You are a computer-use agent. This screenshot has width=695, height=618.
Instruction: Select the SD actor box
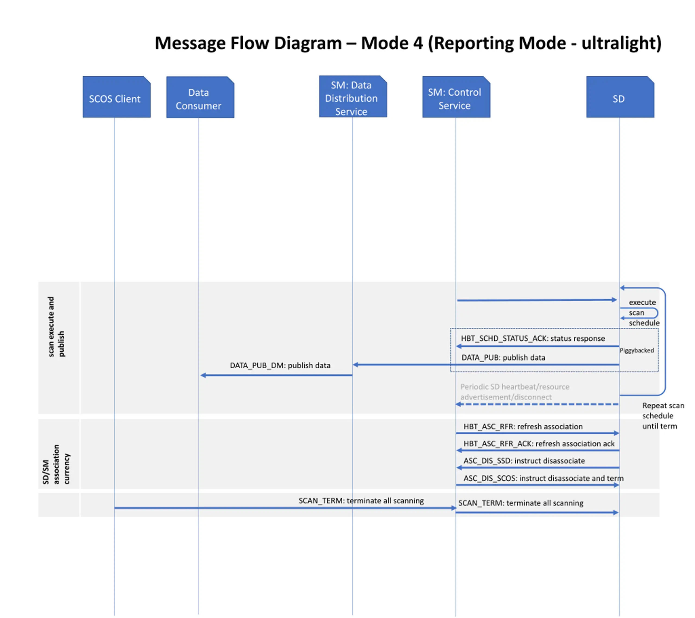(620, 97)
